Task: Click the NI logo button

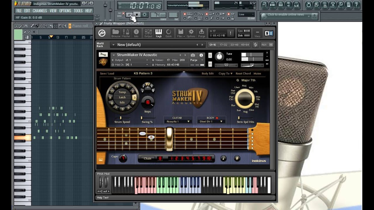Action: coord(269,33)
